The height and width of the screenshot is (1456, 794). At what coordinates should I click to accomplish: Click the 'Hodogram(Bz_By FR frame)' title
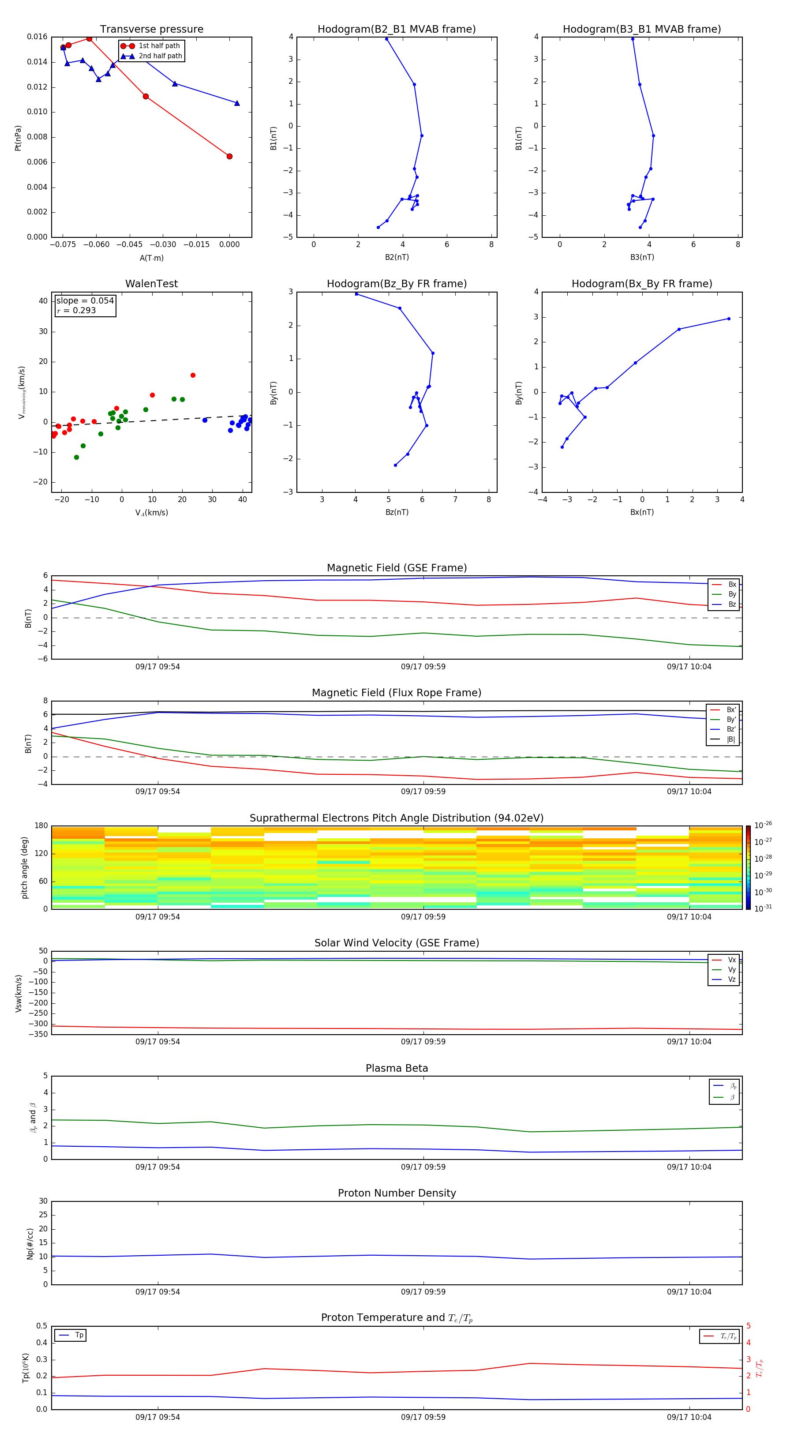pos(397,284)
